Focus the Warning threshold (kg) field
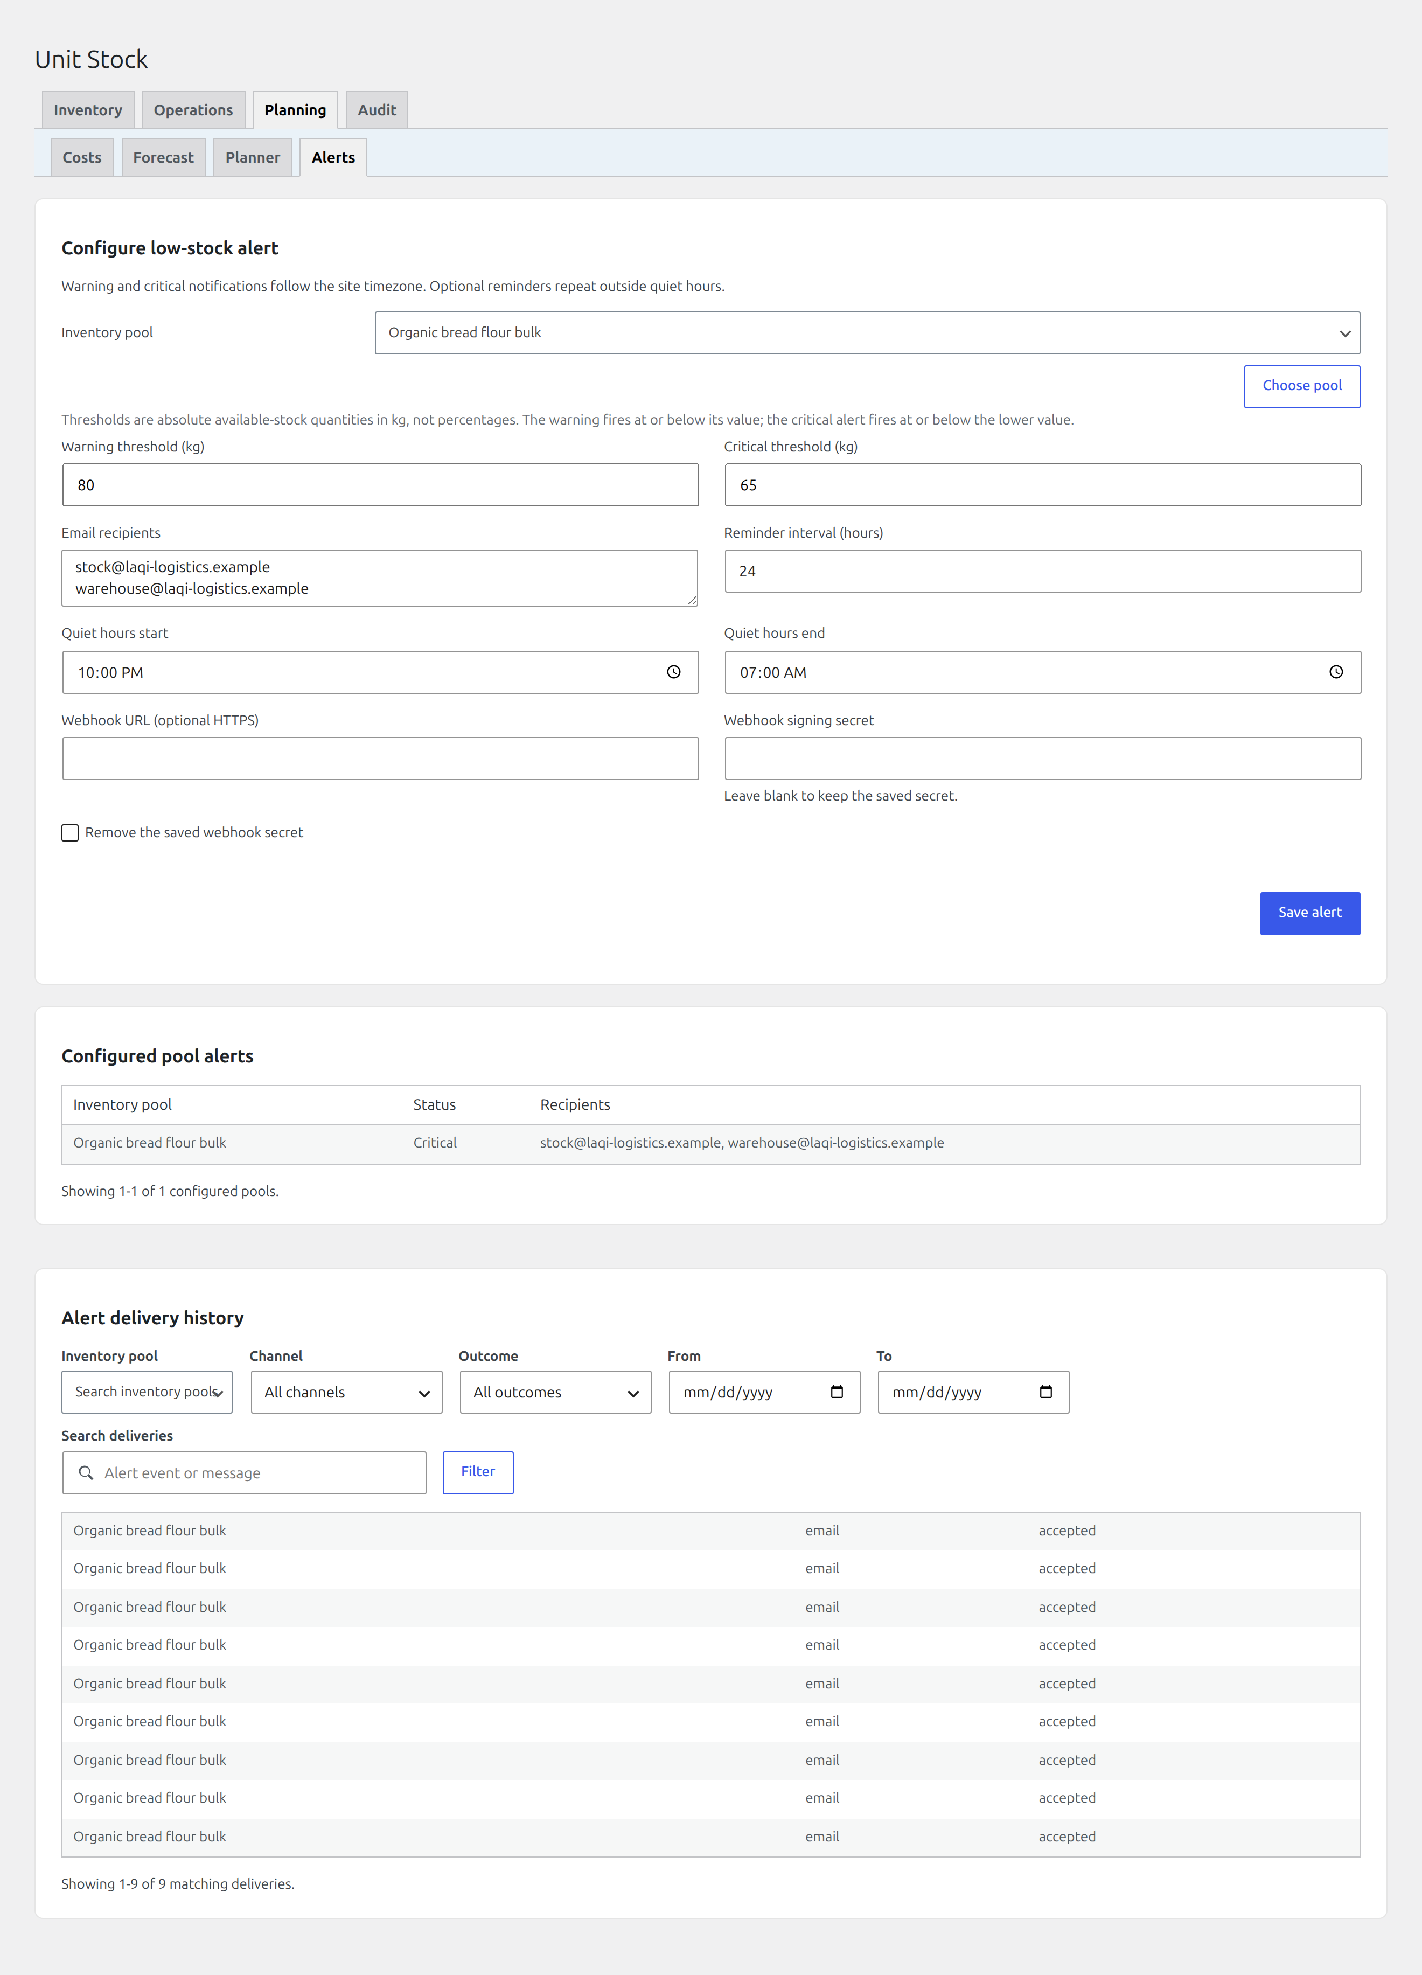Image resolution: width=1422 pixels, height=1975 pixels. [x=380, y=485]
